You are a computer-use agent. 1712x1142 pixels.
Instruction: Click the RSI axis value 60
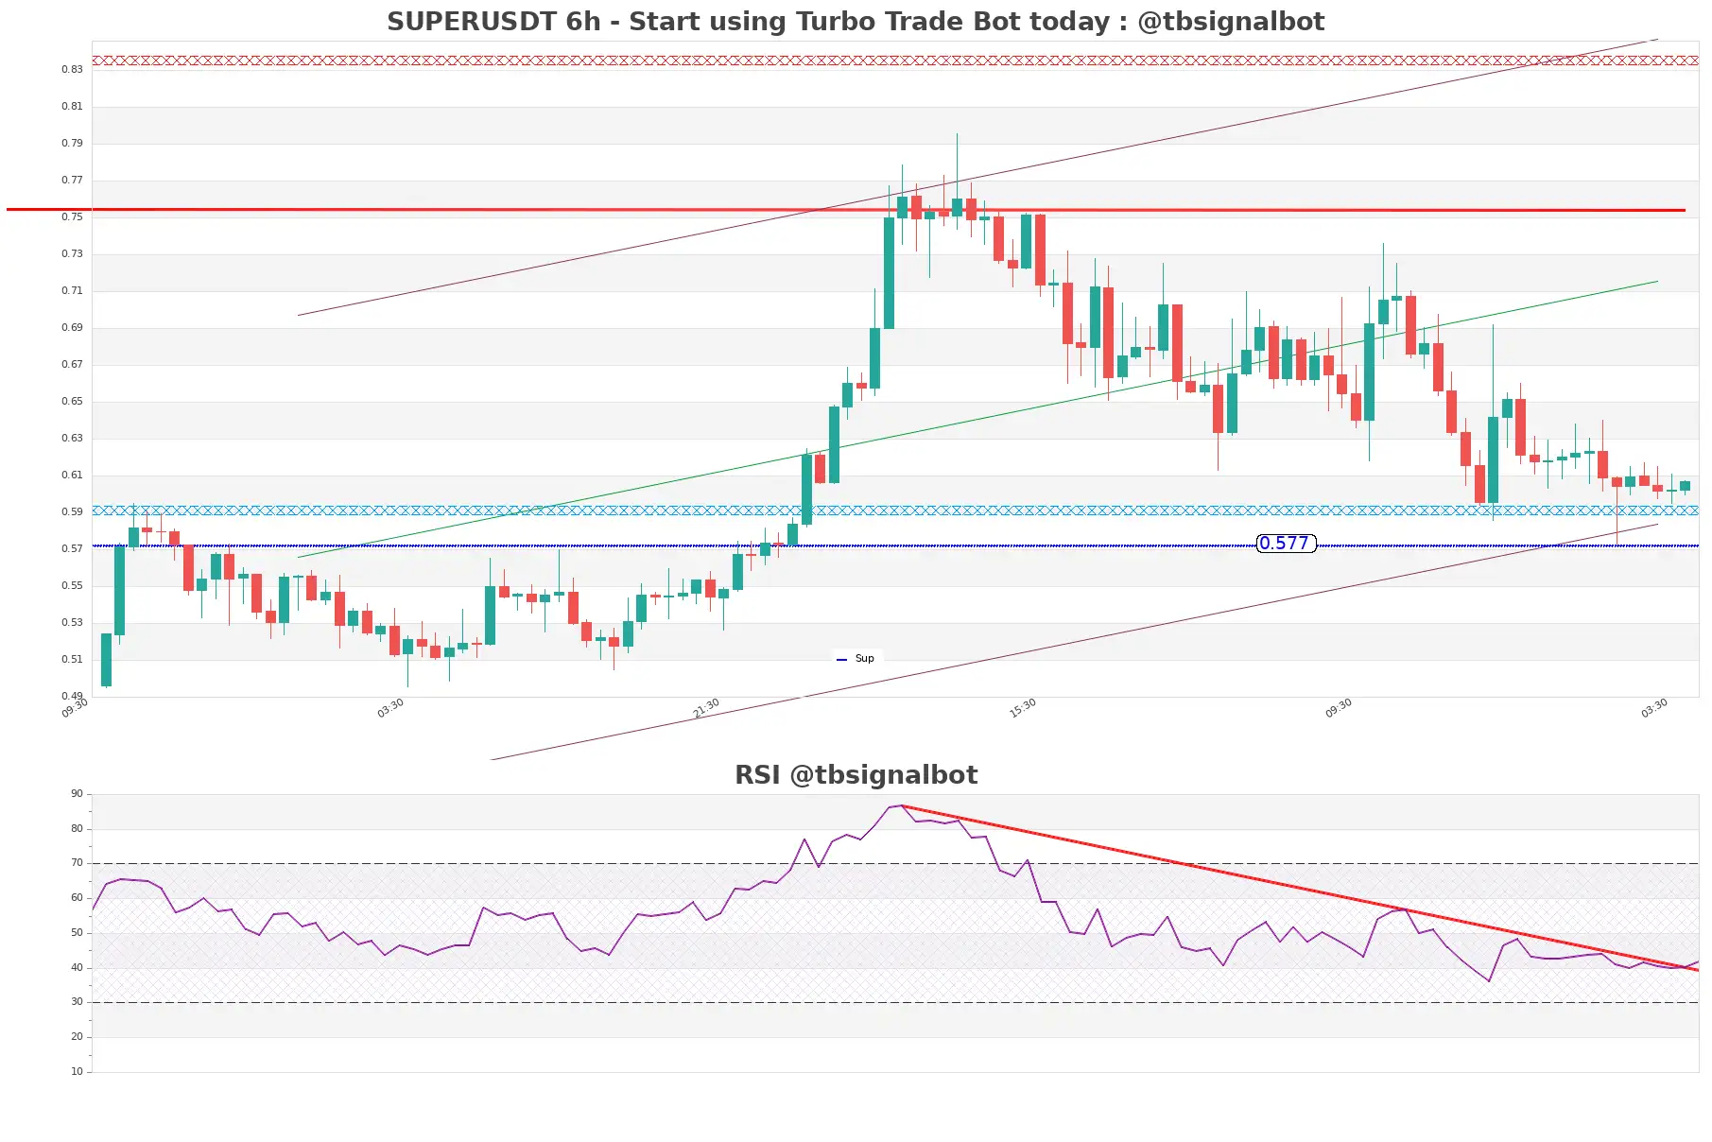point(77,897)
